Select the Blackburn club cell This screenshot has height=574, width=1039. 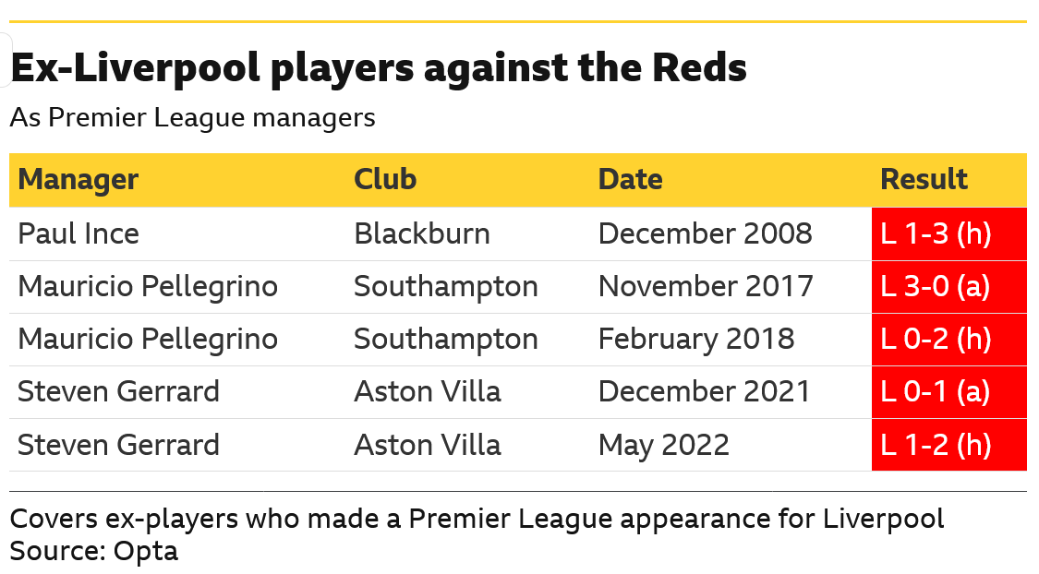point(421,233)
